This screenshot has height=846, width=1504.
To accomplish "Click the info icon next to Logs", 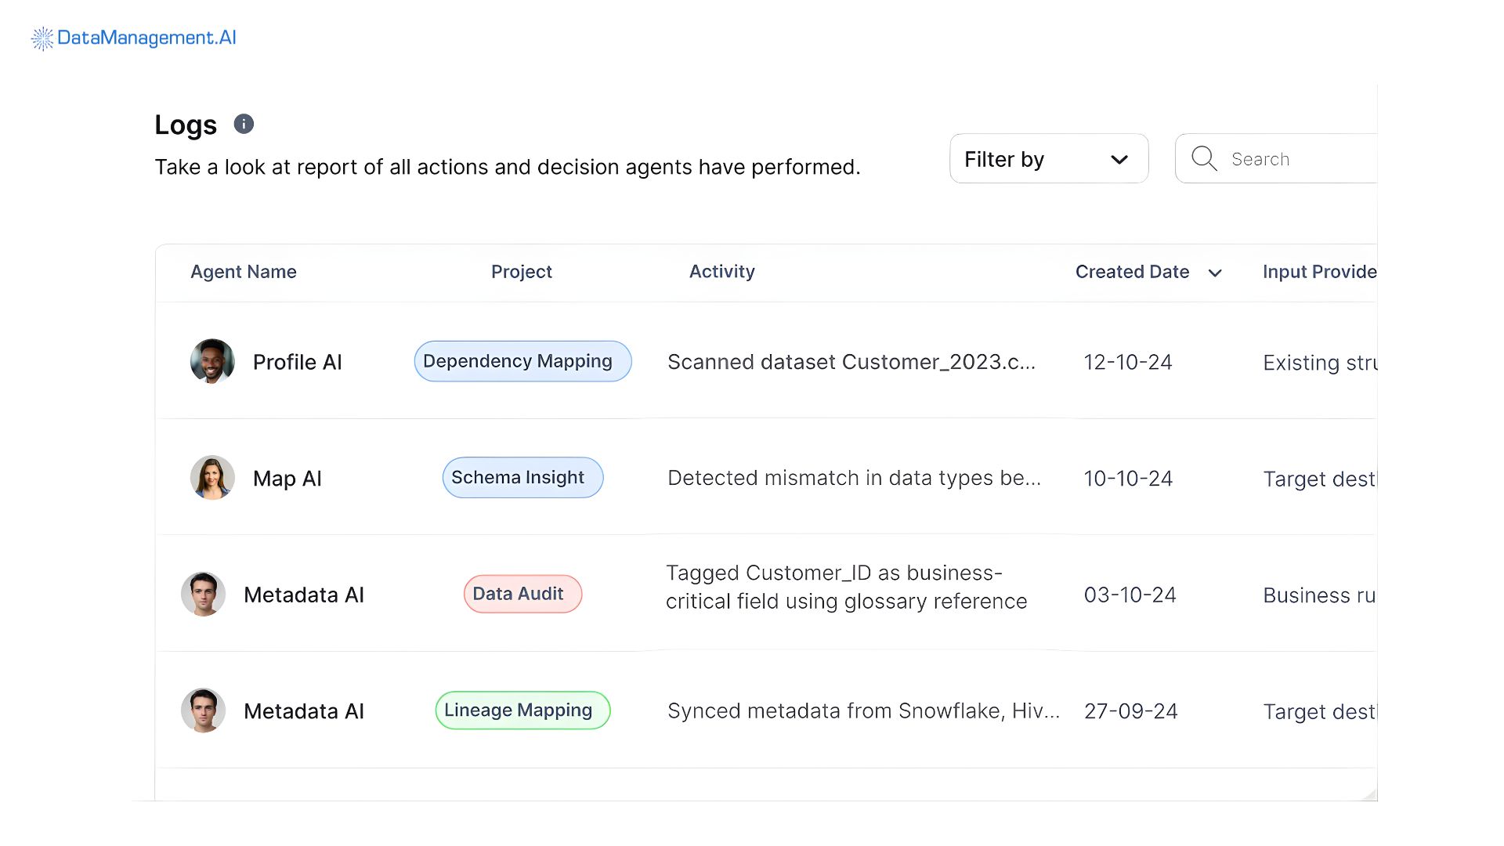I will (x=243, y=123).
